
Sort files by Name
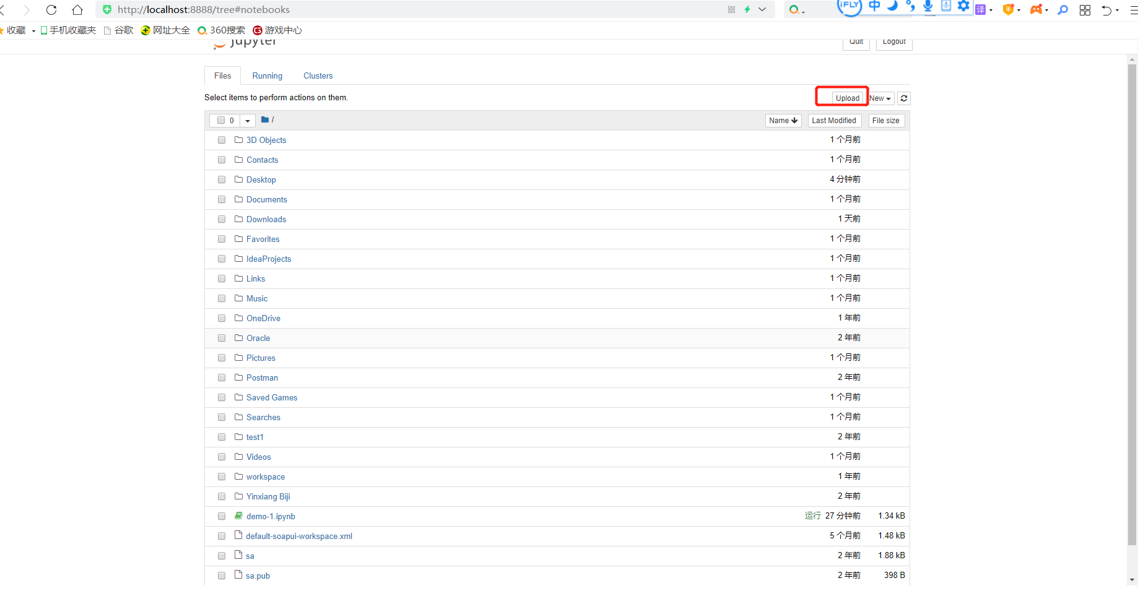pyautogui.click(x=783, y=121)
